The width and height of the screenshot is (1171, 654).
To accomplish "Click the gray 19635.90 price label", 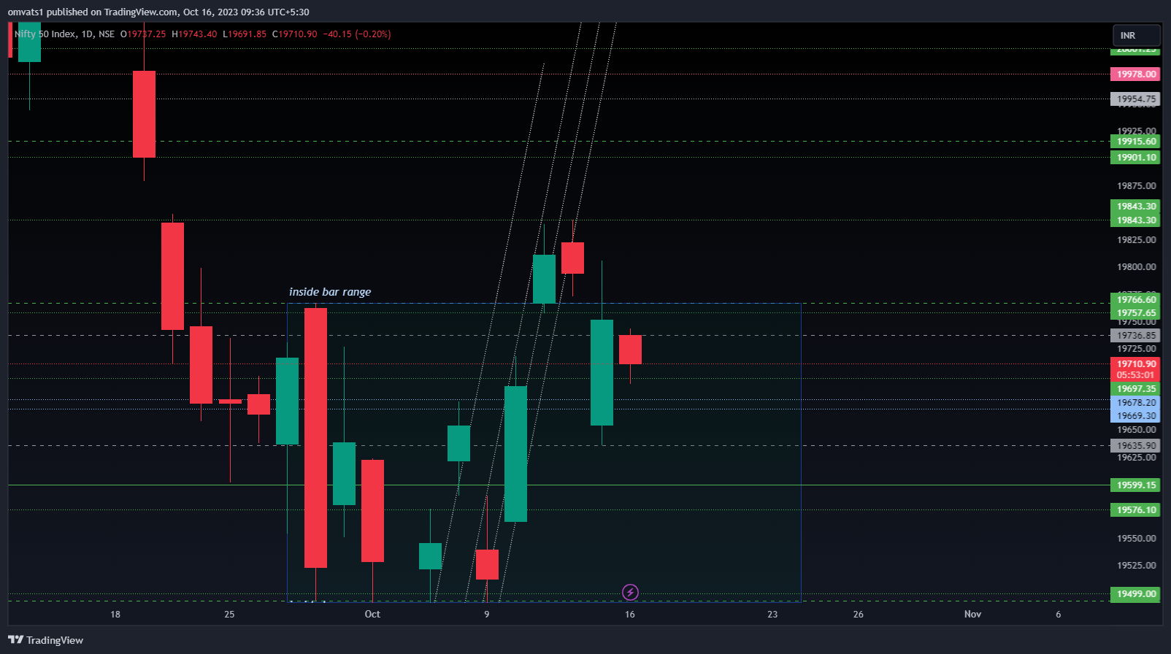I will coord(1135,446).
